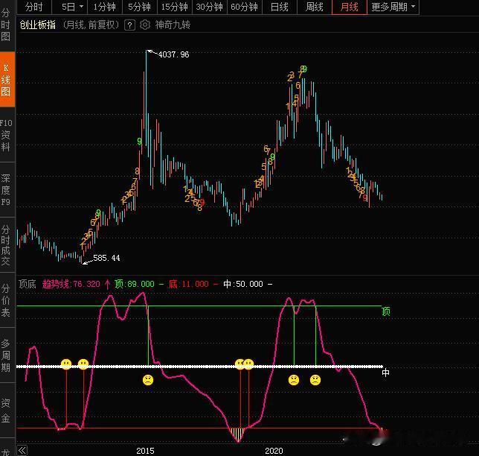Click the 趋势线:76.320 value
Viewport: 479px width, 456px height.
click(71, 284)
